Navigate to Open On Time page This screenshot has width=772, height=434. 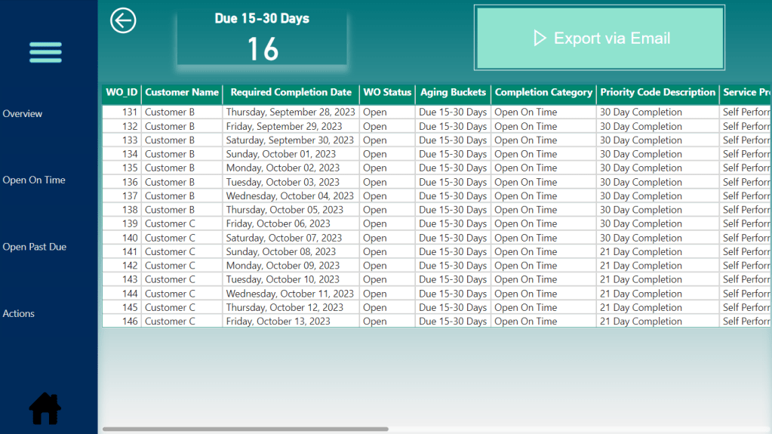(34, 180)
